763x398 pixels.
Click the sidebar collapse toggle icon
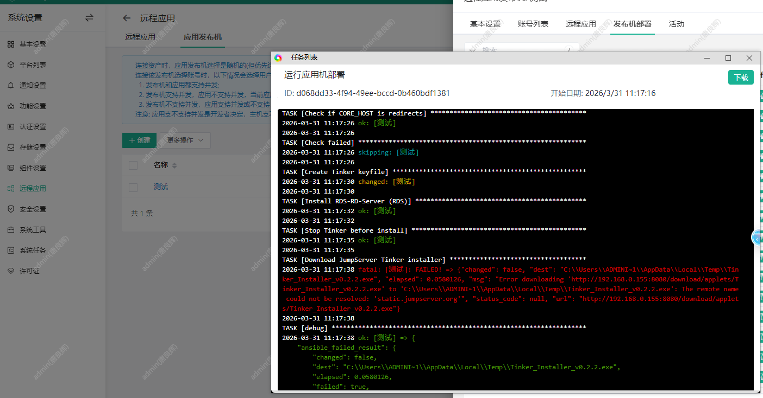click(x=89, y=18)
